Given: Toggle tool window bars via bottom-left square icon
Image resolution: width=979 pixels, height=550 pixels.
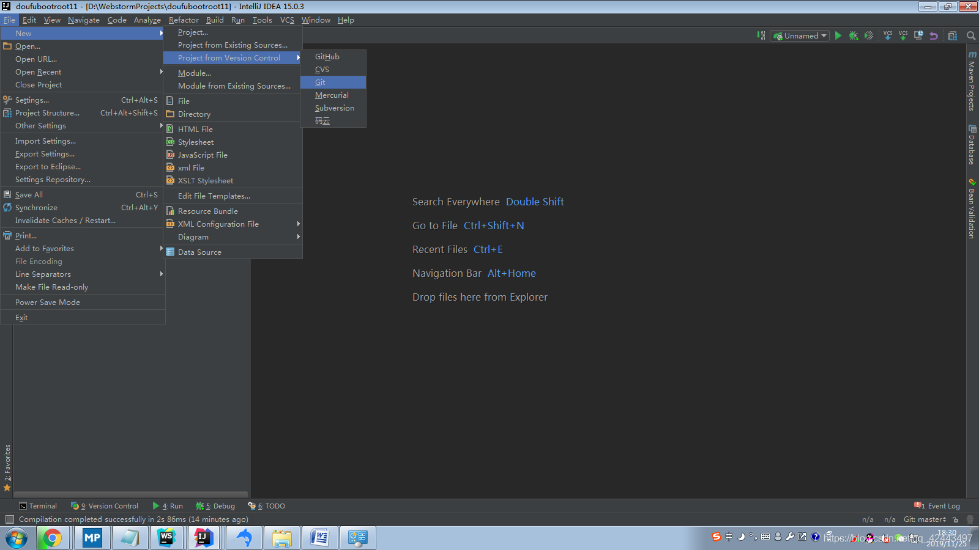Looking at the screenshot, I should tap(9, 519).
